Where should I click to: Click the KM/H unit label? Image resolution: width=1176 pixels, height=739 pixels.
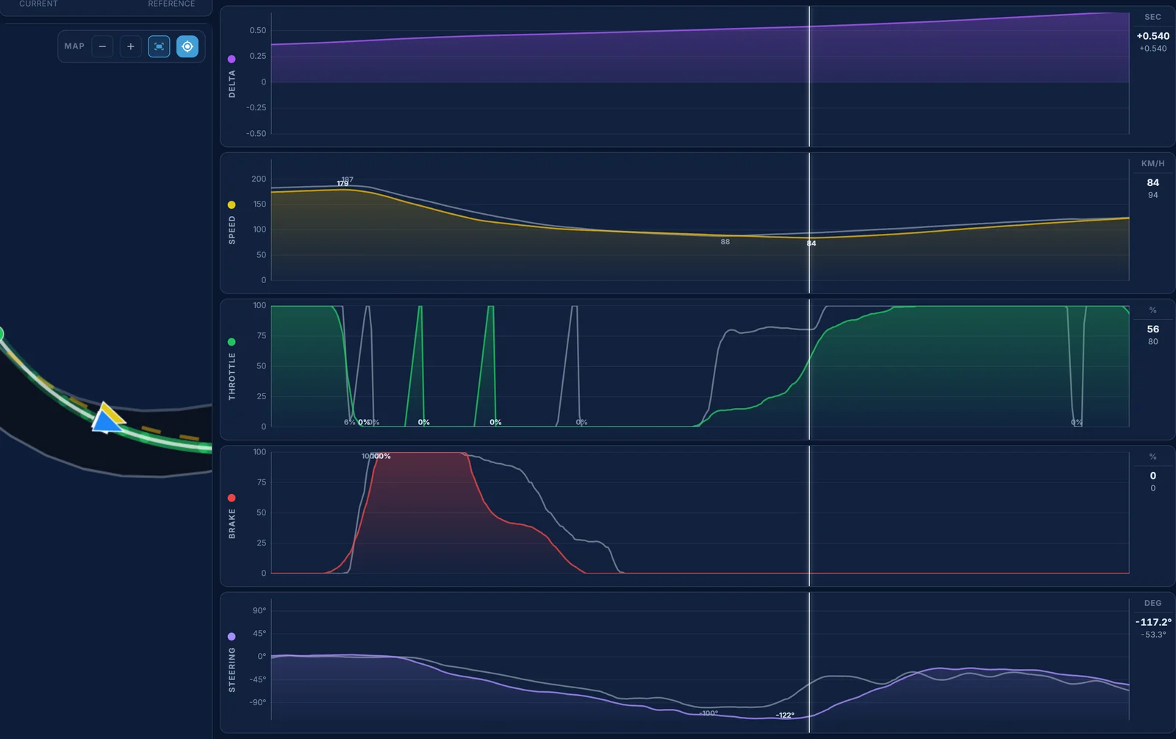1152,163
